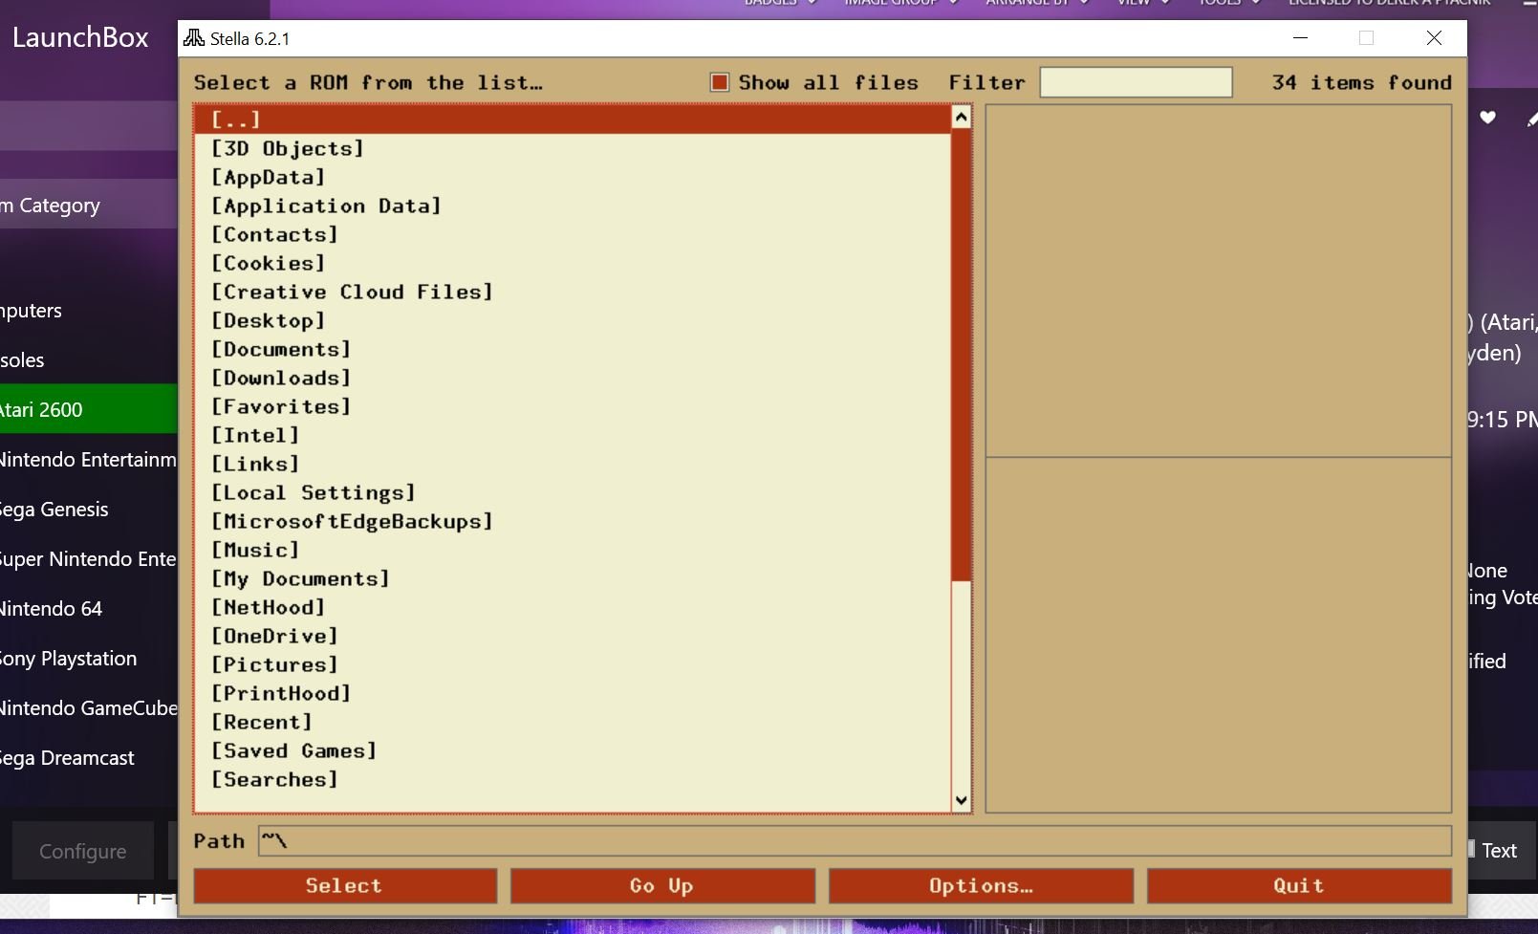This screenshot has width=1538, height=934.
Task: Close the Stella 6.2.1 window
Action: click(1434, 38)
